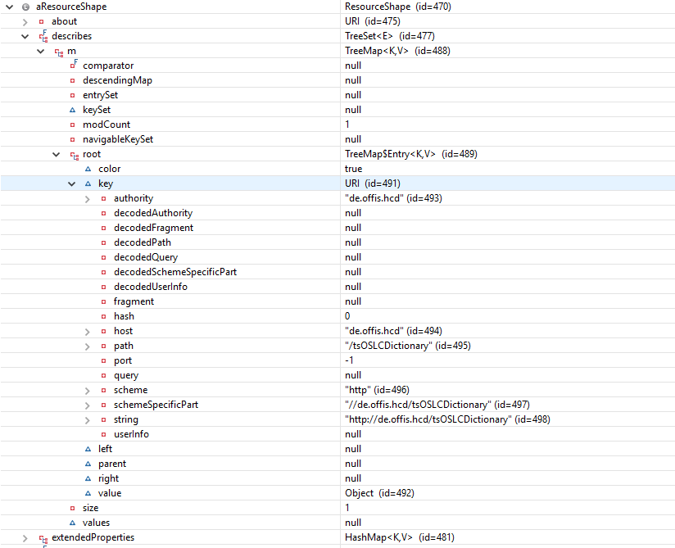Image resolution: width=675 pixels, height=548 pixels.
Task: Click the port value -1
Action: click(349, 360)
